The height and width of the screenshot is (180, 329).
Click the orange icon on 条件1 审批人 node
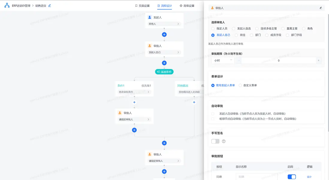(x=120, y=113)
